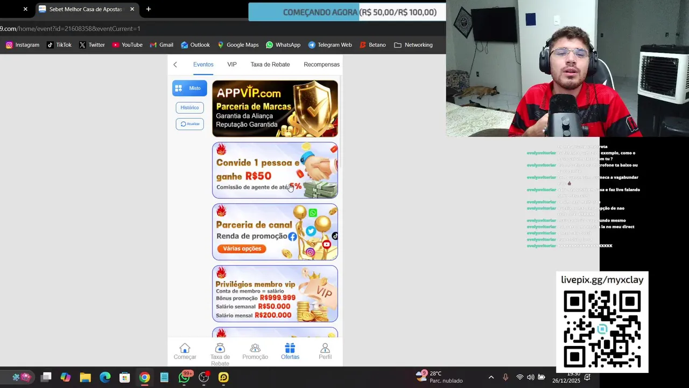Open the Betano bookmark
Viewport: 689px width, 388px height.
[372, 45]
